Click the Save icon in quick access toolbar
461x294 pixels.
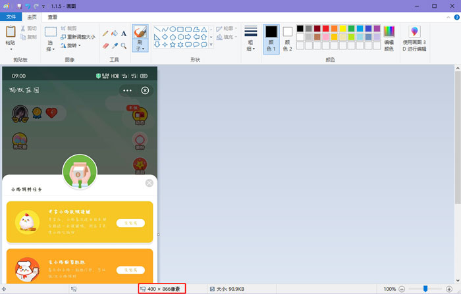pos(19,5)
